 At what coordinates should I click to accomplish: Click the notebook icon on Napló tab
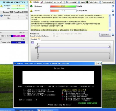79,2
